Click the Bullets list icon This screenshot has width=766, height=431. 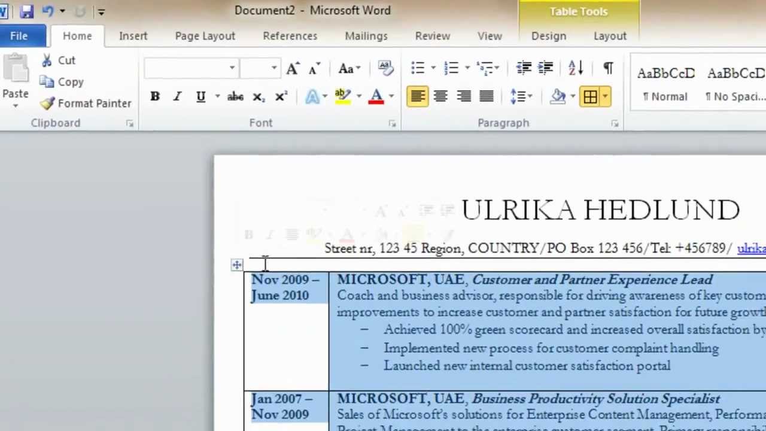pyautogui.click(x=418, y=68)
